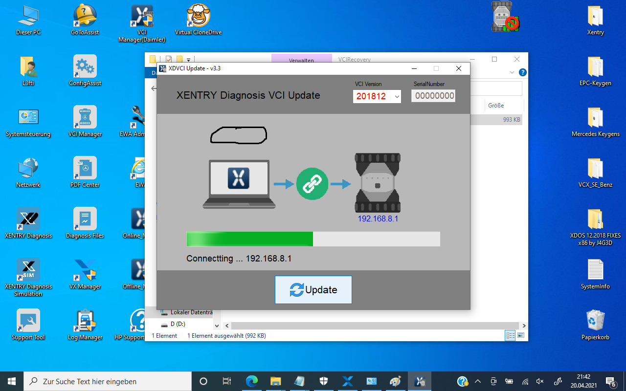
Task: Open L3fti user folder icon
Action: [x=28, y=71]
